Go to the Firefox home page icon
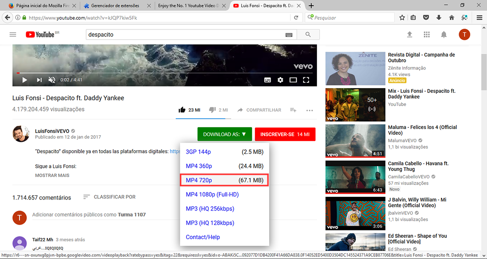Screen dimensions: 487x259 click(452, 18)
